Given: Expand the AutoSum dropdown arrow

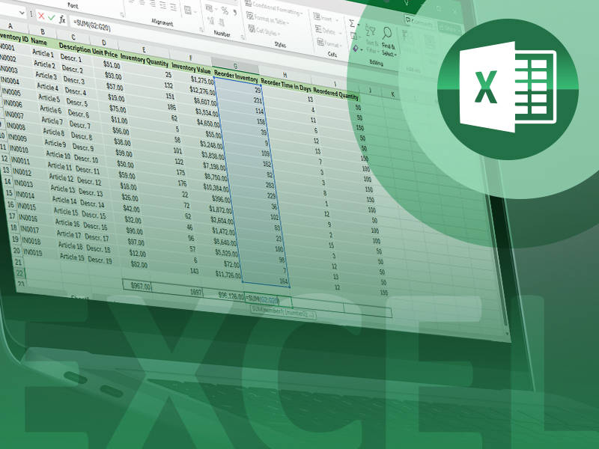Looking at the screenshot, I should (x=359, y=25).
